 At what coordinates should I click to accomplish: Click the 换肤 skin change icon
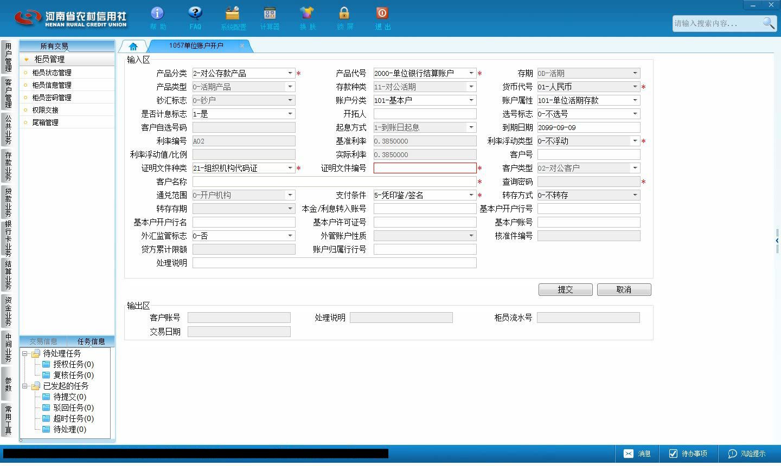(x=307, y=18)
